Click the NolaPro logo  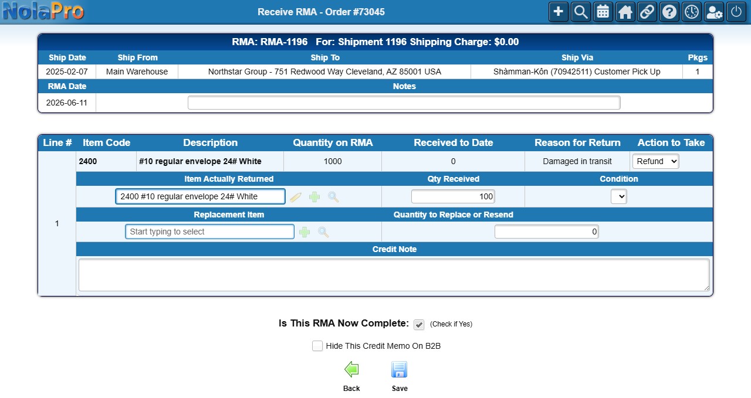43,11
